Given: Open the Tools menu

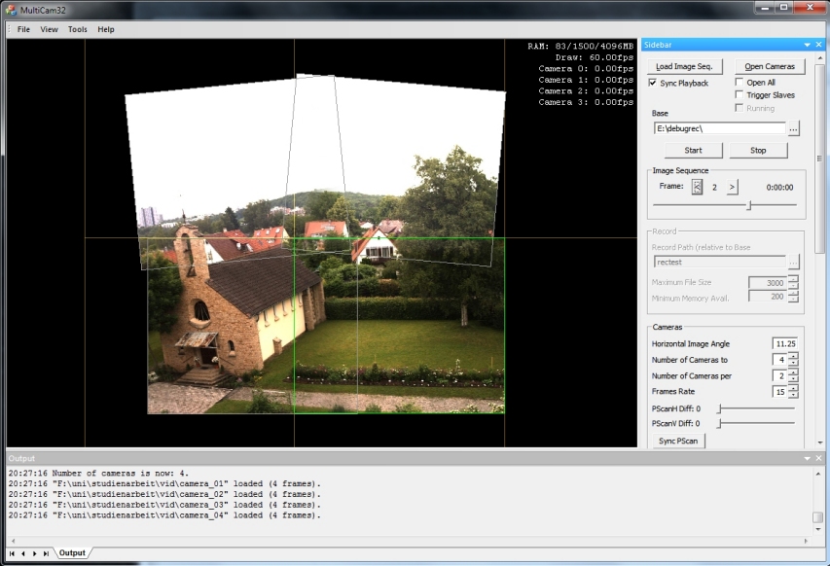Looking at the screenshot, I should coord(77,29).
